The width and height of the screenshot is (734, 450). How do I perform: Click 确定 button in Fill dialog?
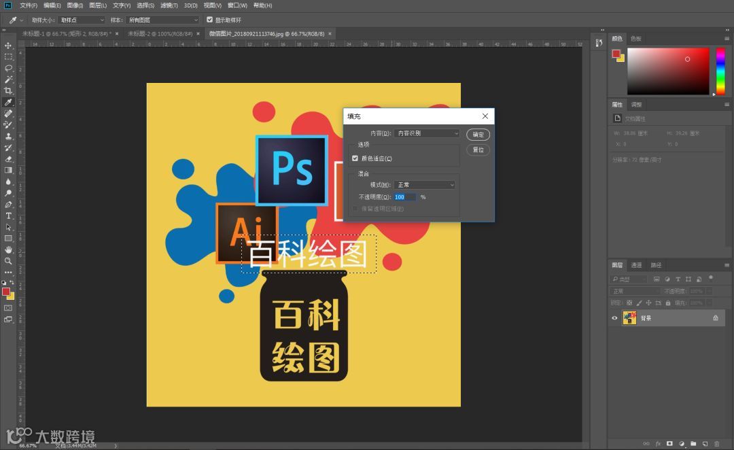tap(478, 135)
